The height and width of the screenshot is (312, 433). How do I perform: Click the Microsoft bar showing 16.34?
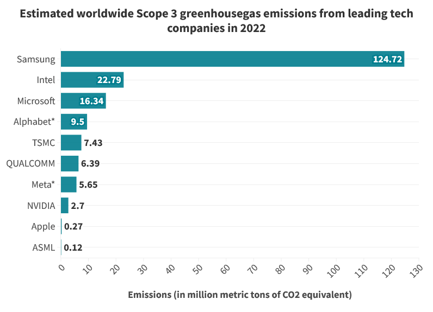[x=83, y=101]
